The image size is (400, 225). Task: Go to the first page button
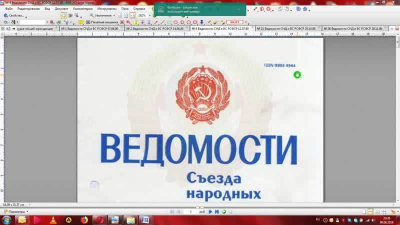click(x=172, y=211)
